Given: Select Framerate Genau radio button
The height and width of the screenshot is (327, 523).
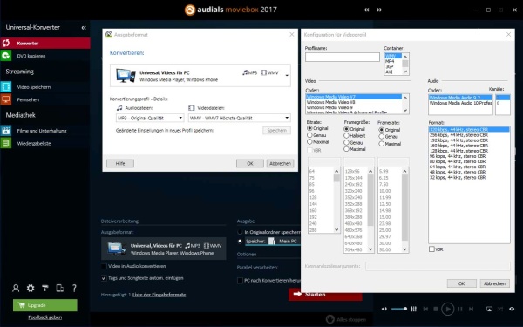Looking at the screenshot, I should [381, 137].
